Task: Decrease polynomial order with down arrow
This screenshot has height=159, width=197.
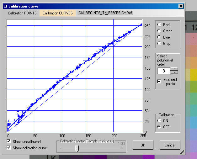Action: [174, 72]
